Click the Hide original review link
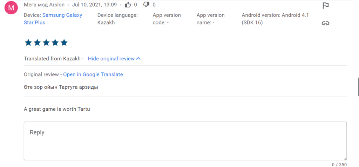The width and height of the screenshot is (359, 167). pos(111,59)
